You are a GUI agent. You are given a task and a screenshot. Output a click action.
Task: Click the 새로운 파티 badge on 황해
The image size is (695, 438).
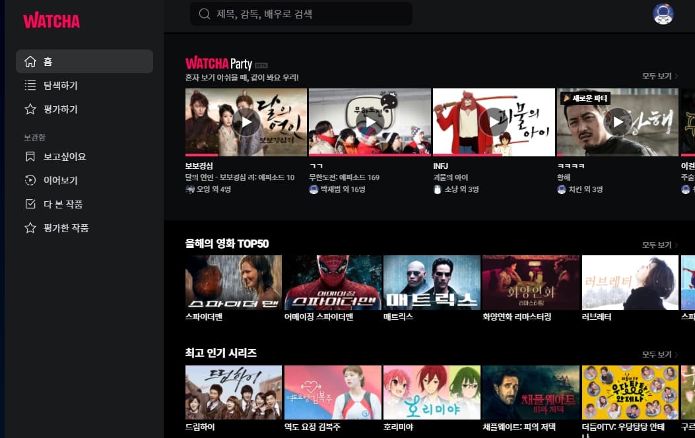pyautogui.click(x=585, y=98)
